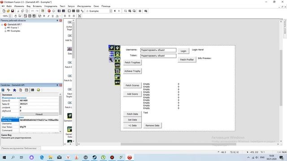
Task: Click the Remove Data button
Action: pyautogui.click(x=152, y=125)
